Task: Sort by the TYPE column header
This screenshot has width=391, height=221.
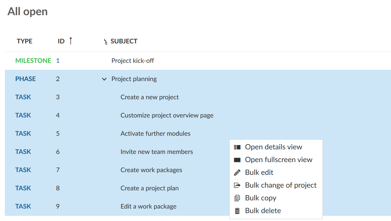Action: (24, 41)
